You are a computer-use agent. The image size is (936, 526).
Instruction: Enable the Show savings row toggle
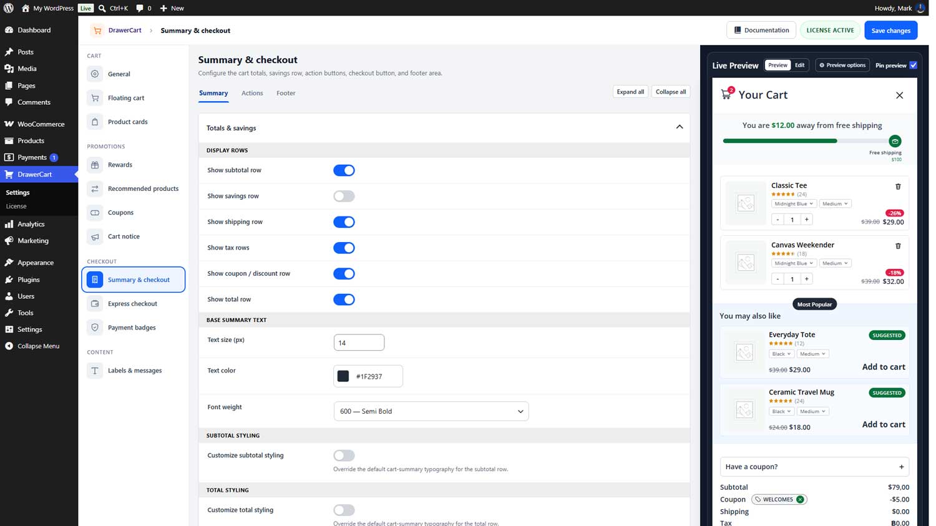(344, 196)
